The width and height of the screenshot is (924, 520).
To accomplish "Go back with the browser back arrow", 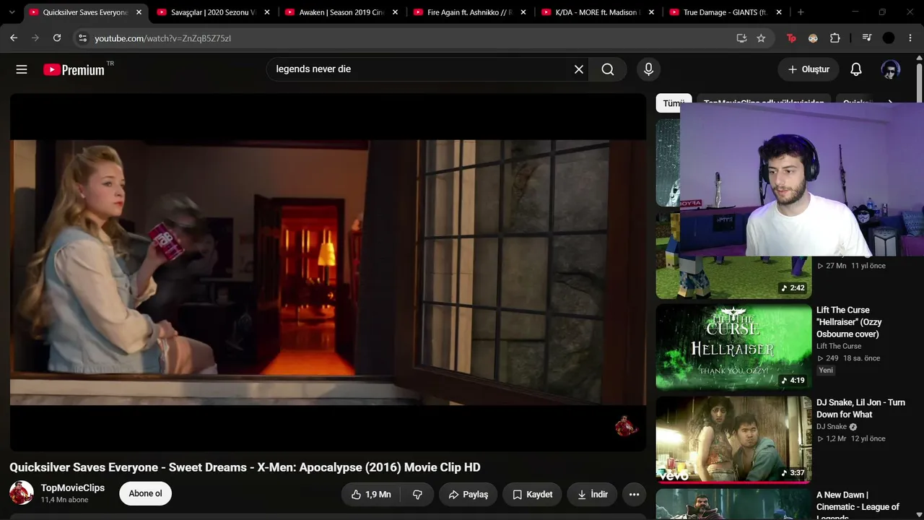I will pos(14,38).
